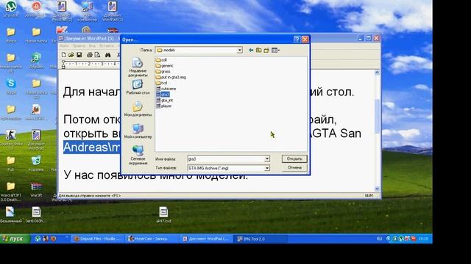Click the Открыть (Open) button
471x264 pixels.
(294, 158)
